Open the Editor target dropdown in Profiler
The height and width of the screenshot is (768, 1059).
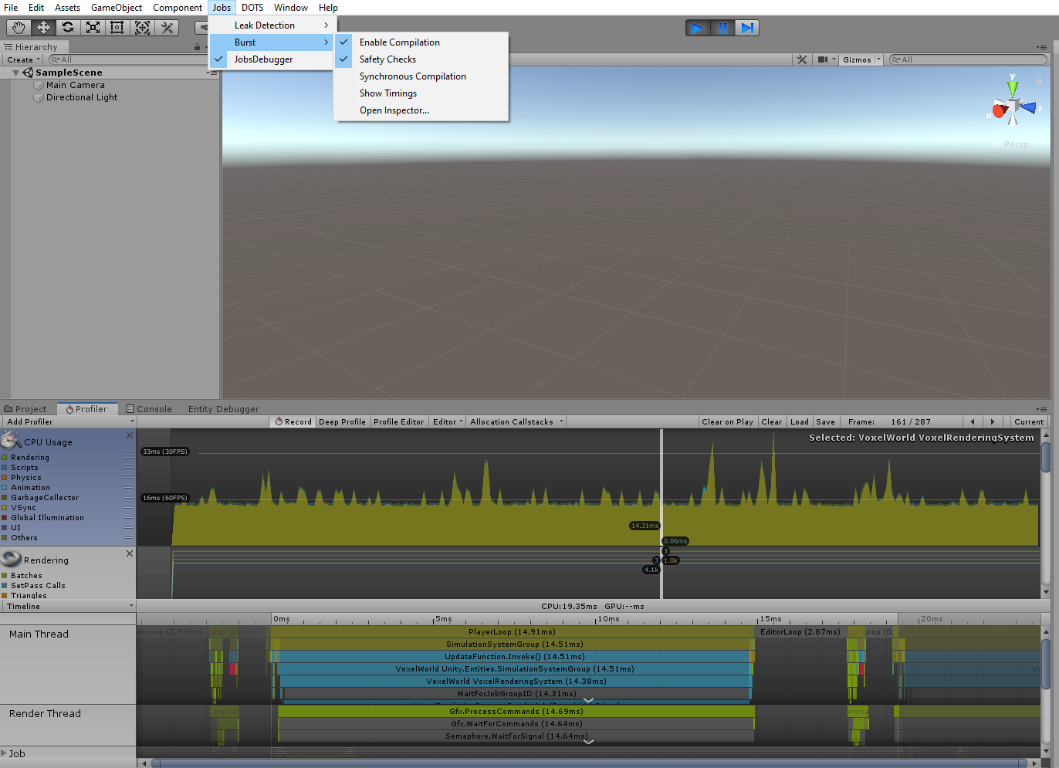[448, 422]
